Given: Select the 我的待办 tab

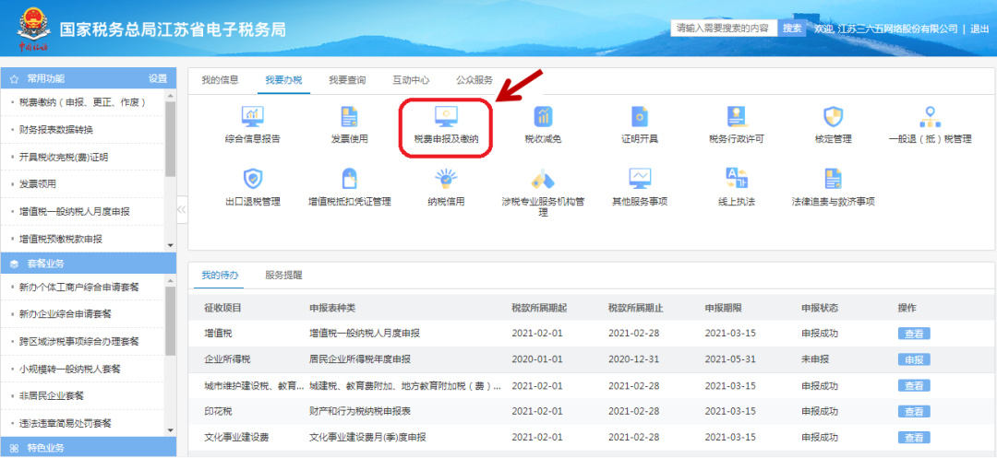Looking at the screenshot, I should [x=220, y=276].
